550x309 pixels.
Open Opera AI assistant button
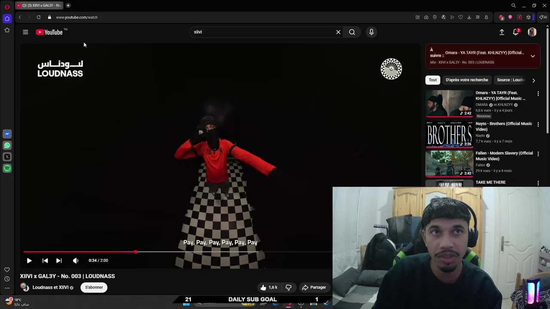coord(543,17)
